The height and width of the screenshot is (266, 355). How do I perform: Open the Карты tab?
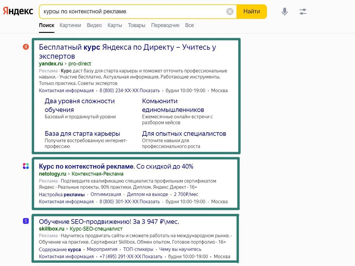tap(115, 25)
